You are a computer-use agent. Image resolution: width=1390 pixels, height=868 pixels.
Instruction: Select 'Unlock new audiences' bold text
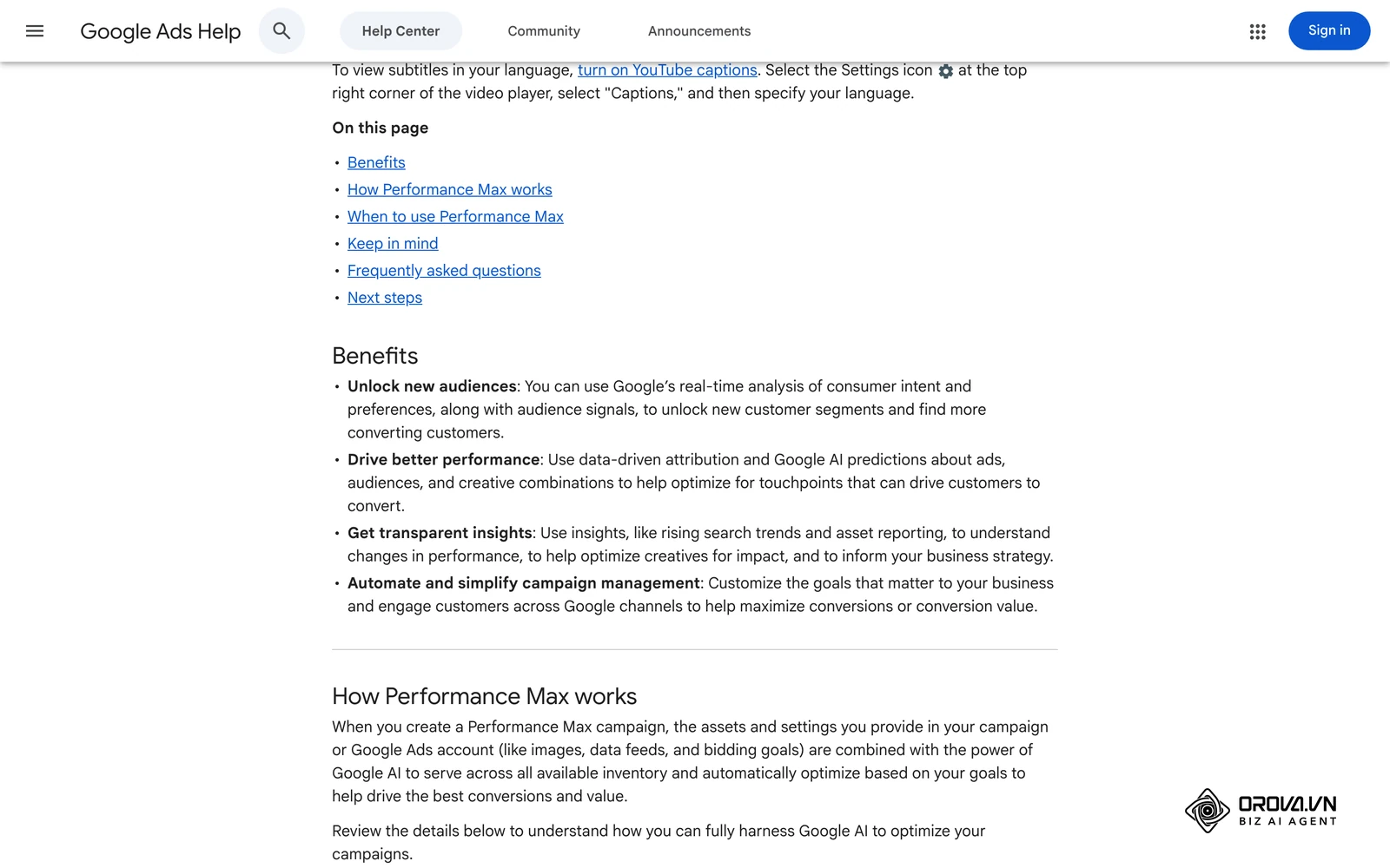432,386
